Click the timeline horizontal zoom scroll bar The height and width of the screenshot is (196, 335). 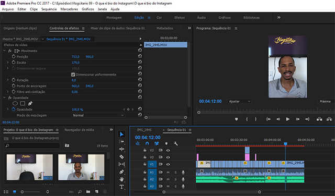(x=211, y=192)
